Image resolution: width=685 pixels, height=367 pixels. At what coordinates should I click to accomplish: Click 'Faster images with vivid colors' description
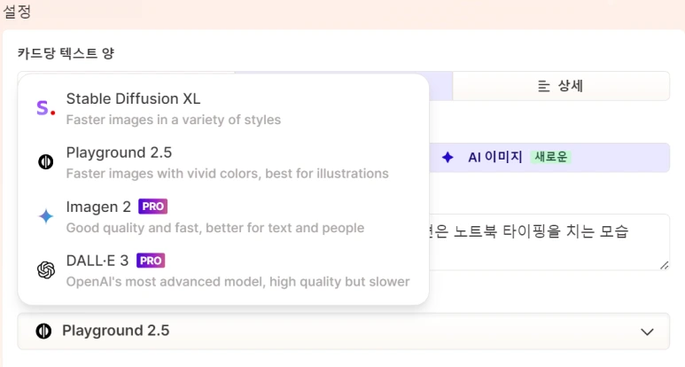pos(227,174)
